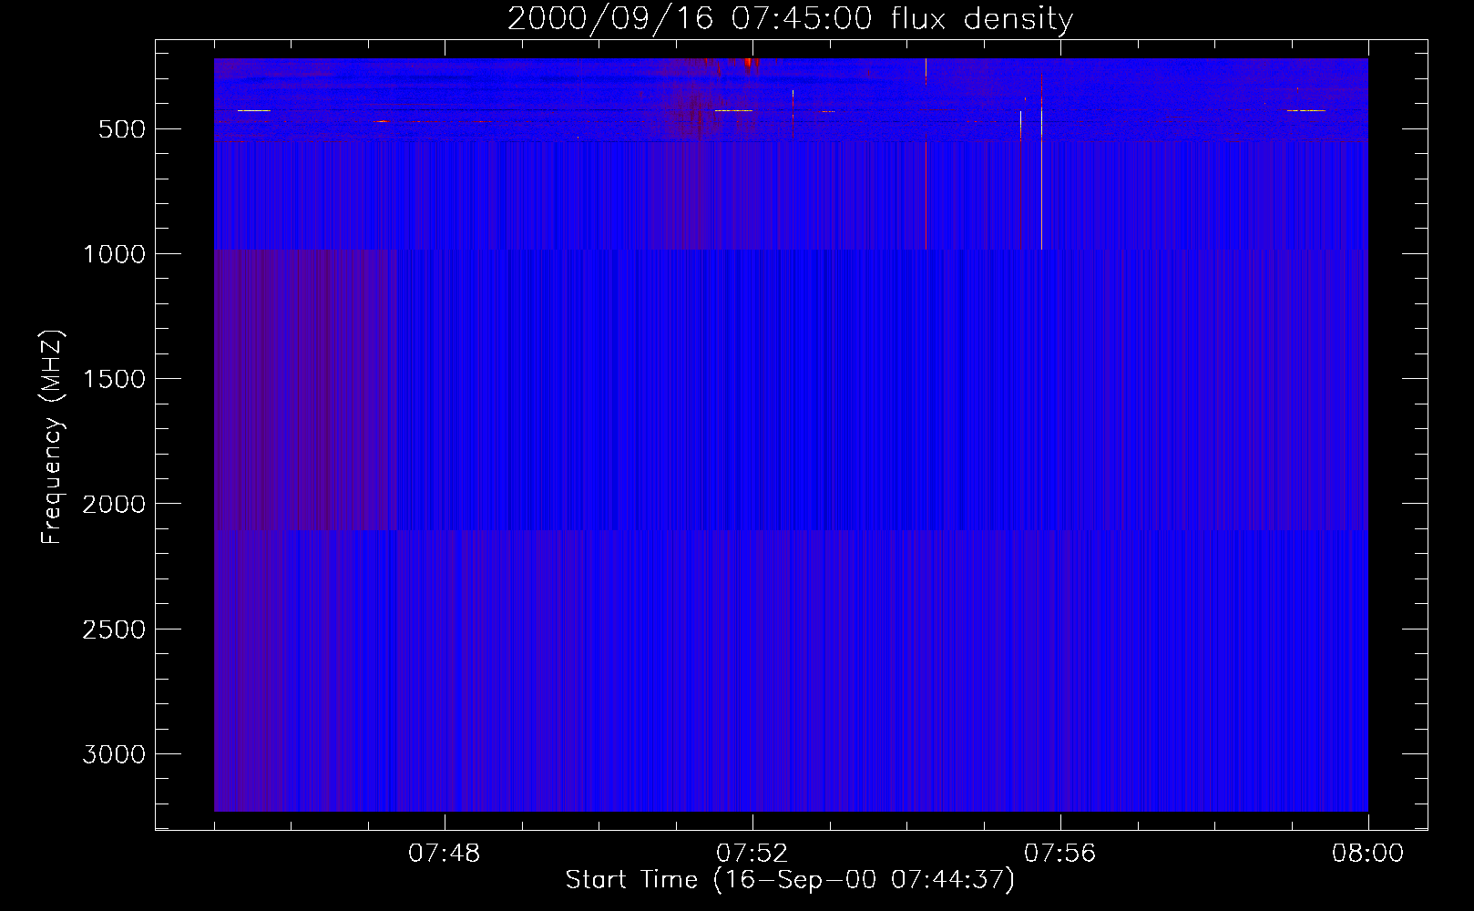The height and width of the screenshot is (911, 1474).
Task: Click the 07:52 time tick label
Action: coord(752,854)
